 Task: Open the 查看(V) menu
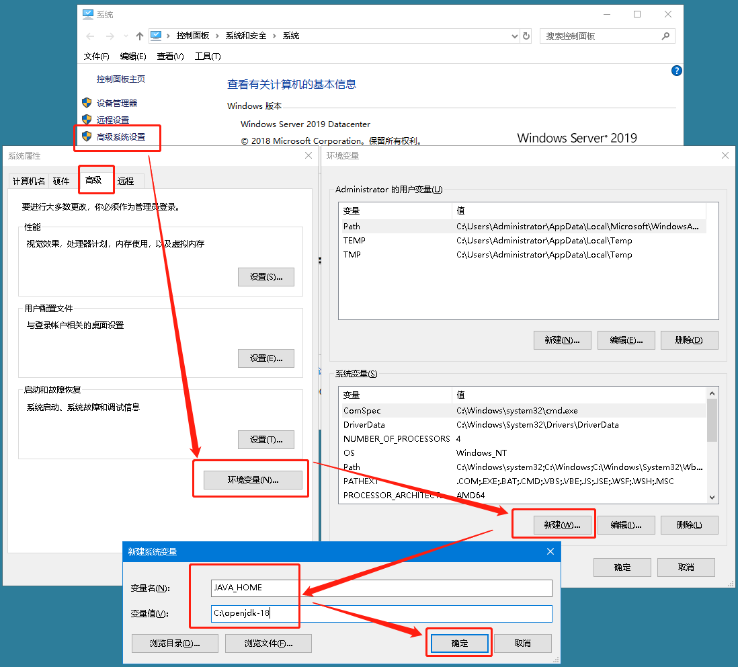click(170, 56)
